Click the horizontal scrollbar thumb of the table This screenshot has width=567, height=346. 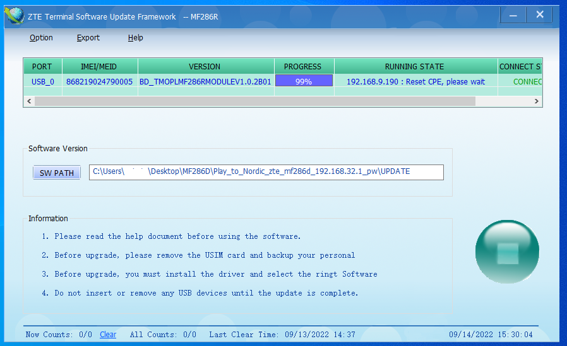click(255, 101)
